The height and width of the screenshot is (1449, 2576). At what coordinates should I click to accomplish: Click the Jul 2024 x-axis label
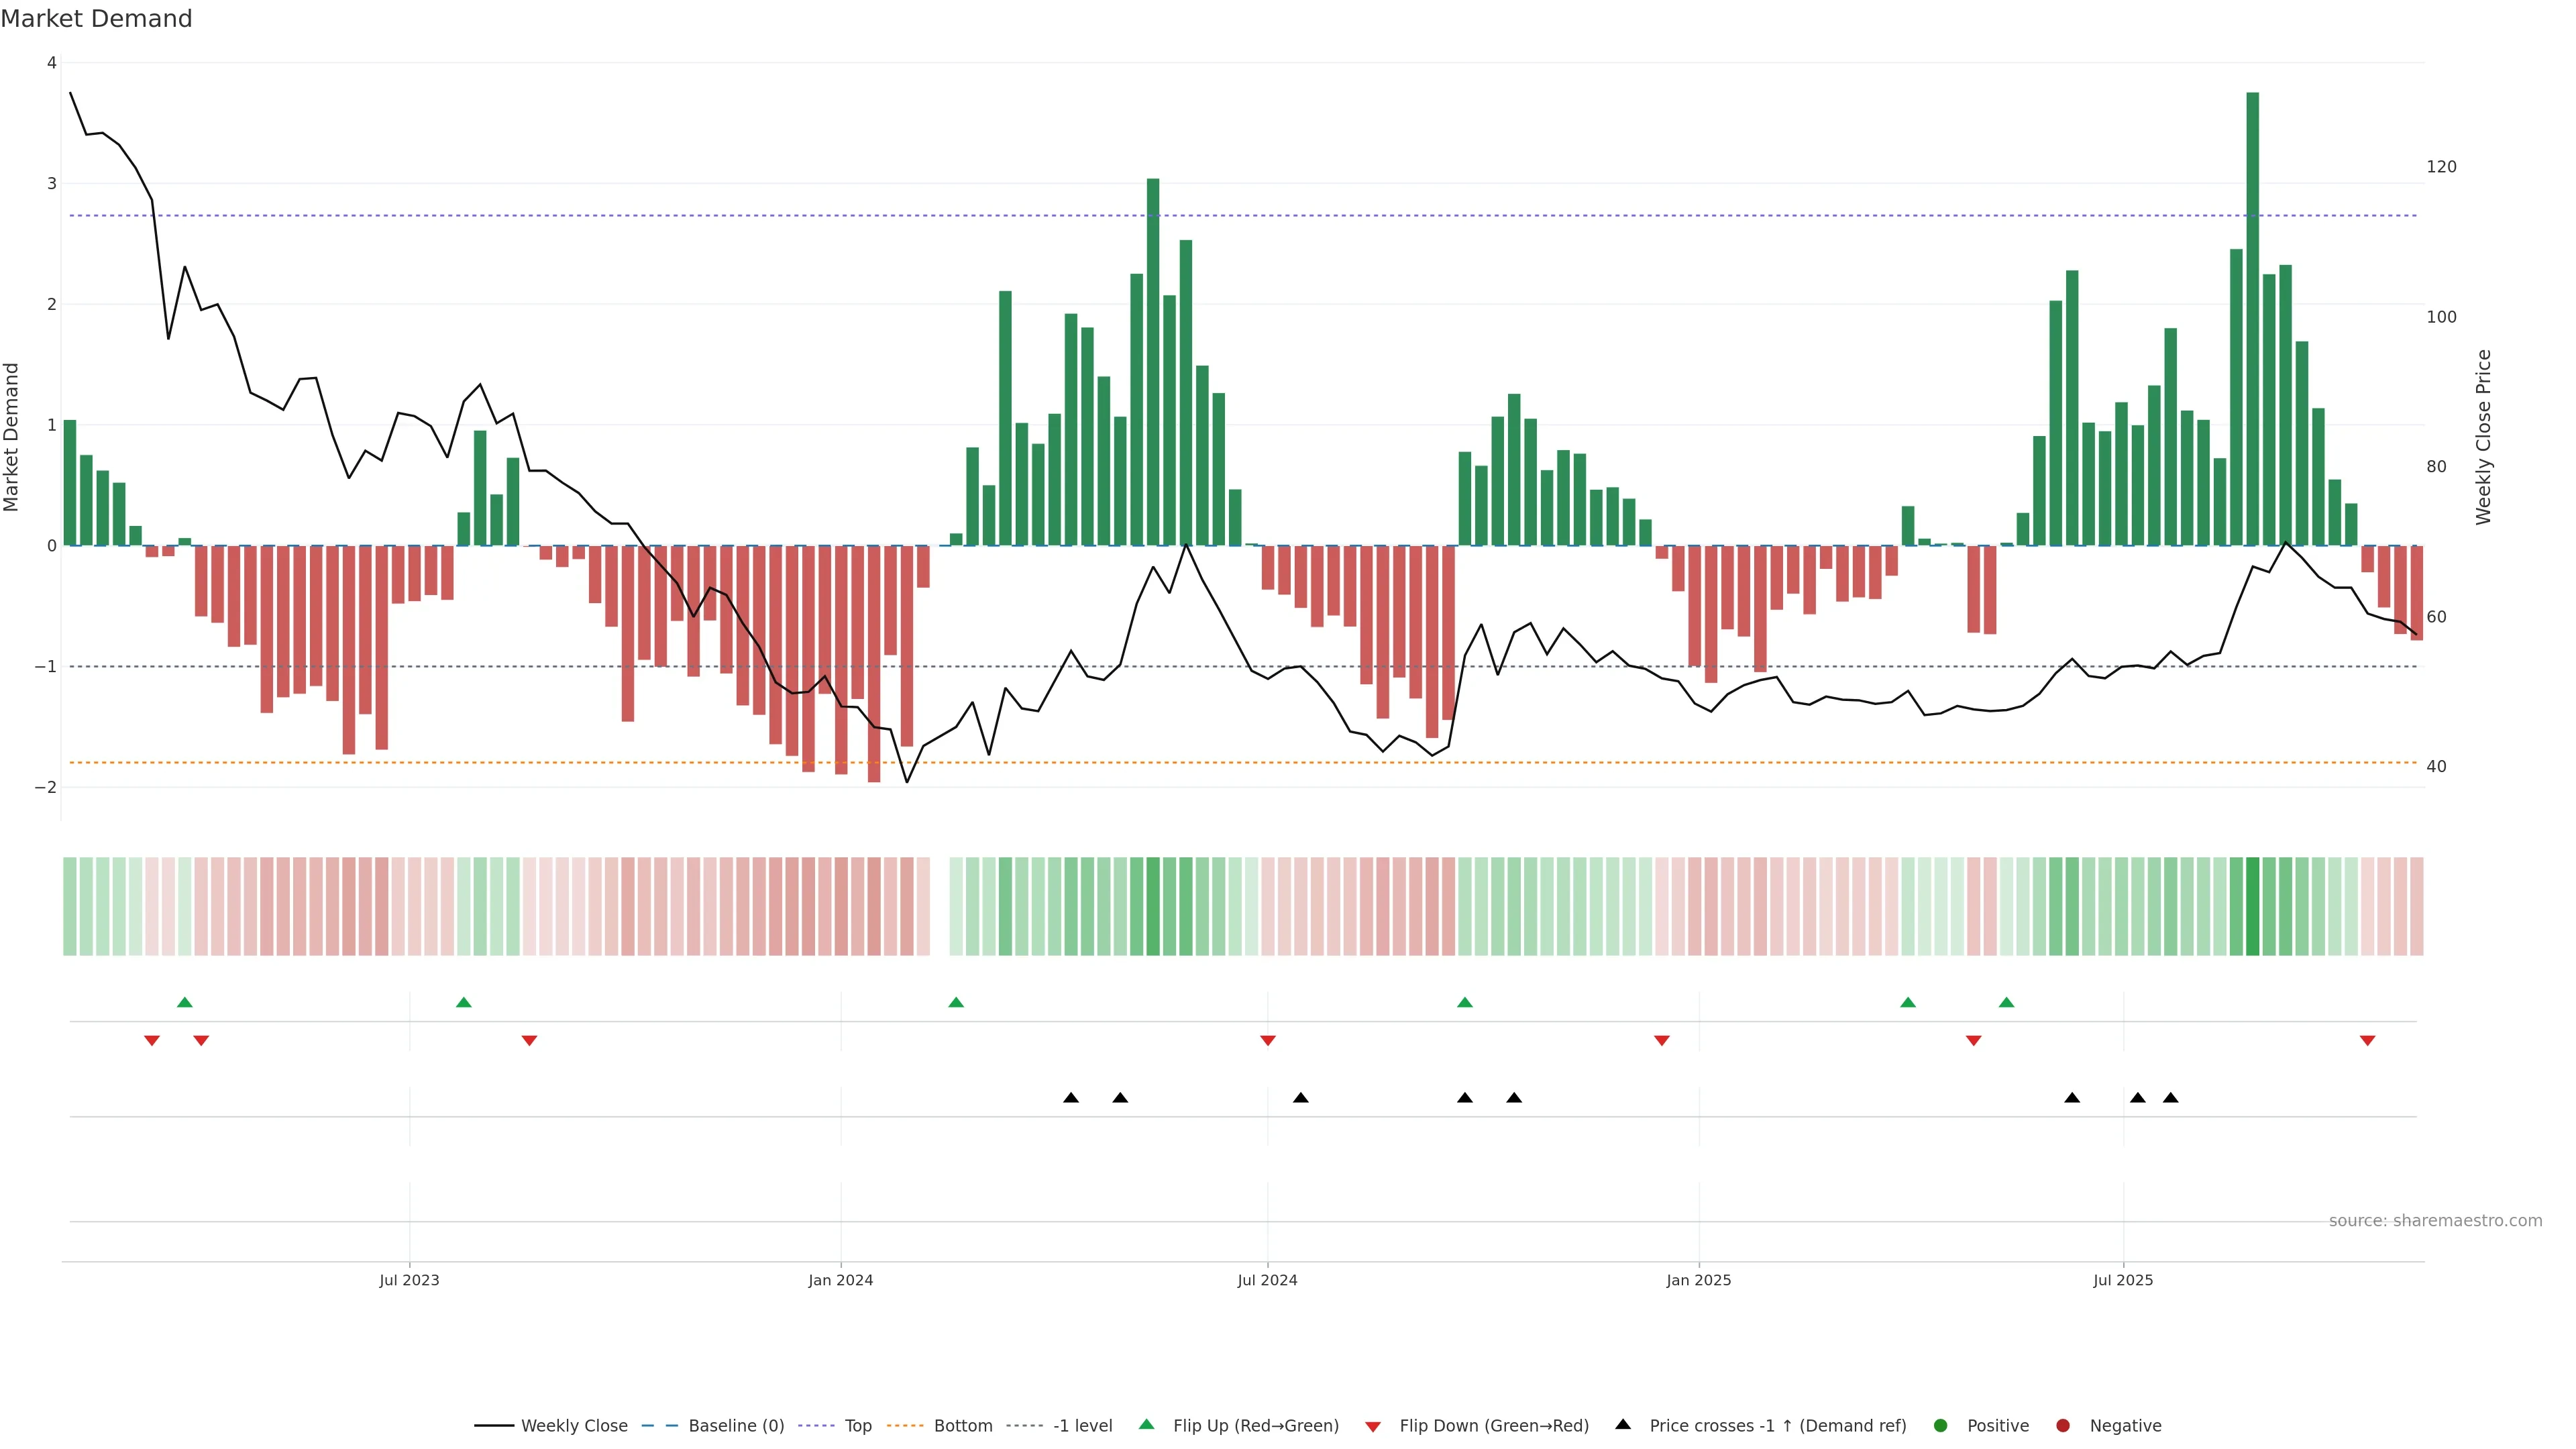pos(1267,1280)
